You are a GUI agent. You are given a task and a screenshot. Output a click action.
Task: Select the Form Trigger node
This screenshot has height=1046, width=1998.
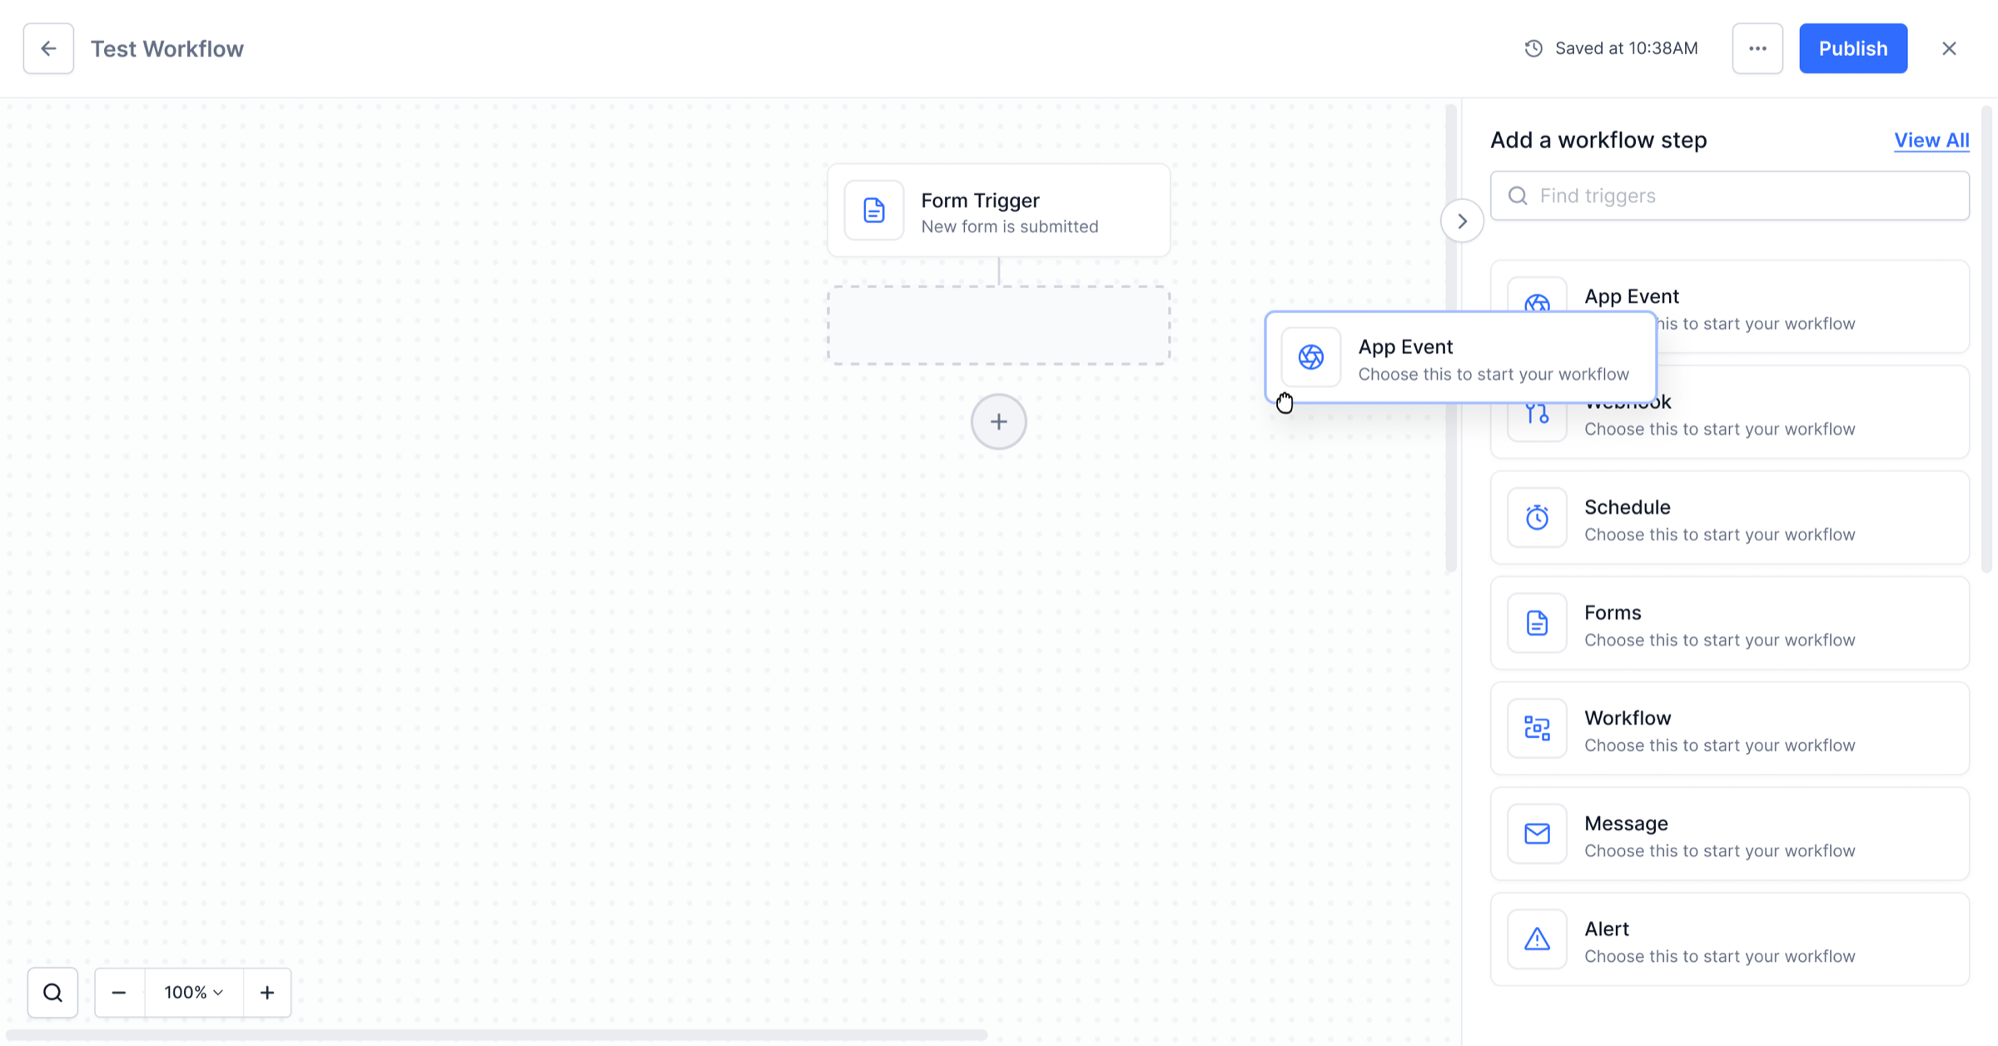pos(999,210)
